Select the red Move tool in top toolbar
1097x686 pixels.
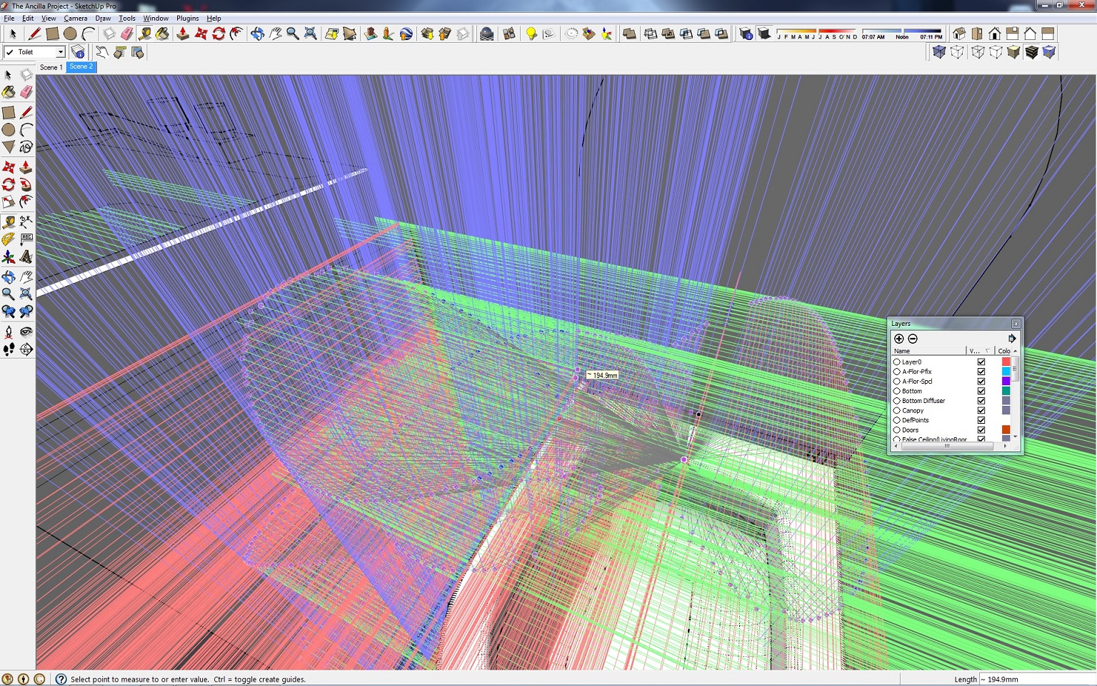pos(201,34)
